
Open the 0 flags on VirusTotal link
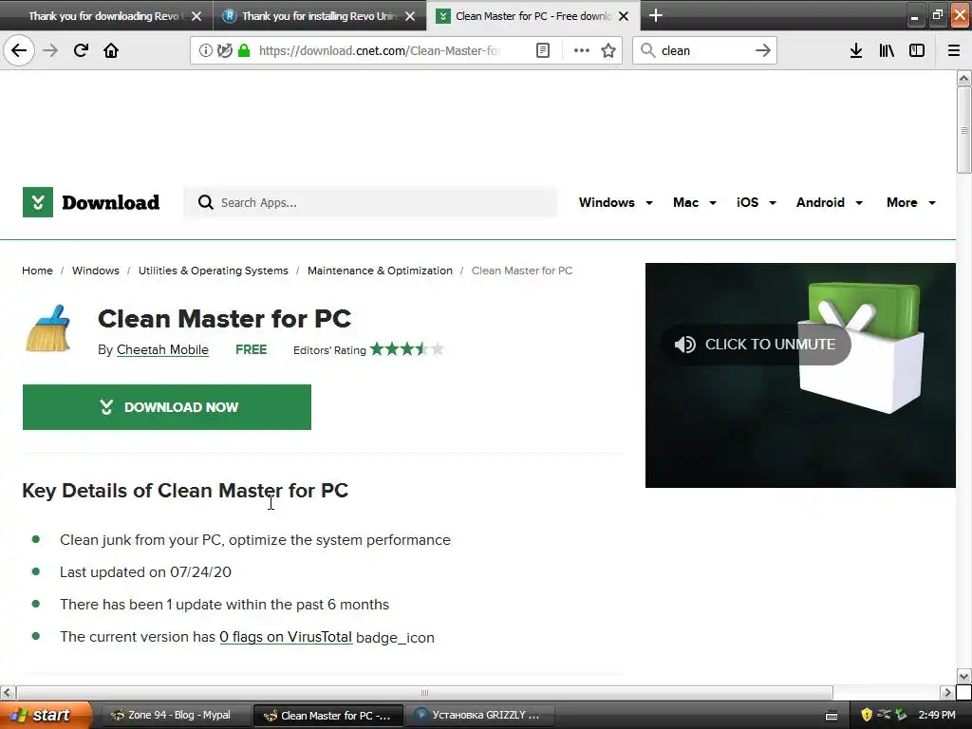286,637
